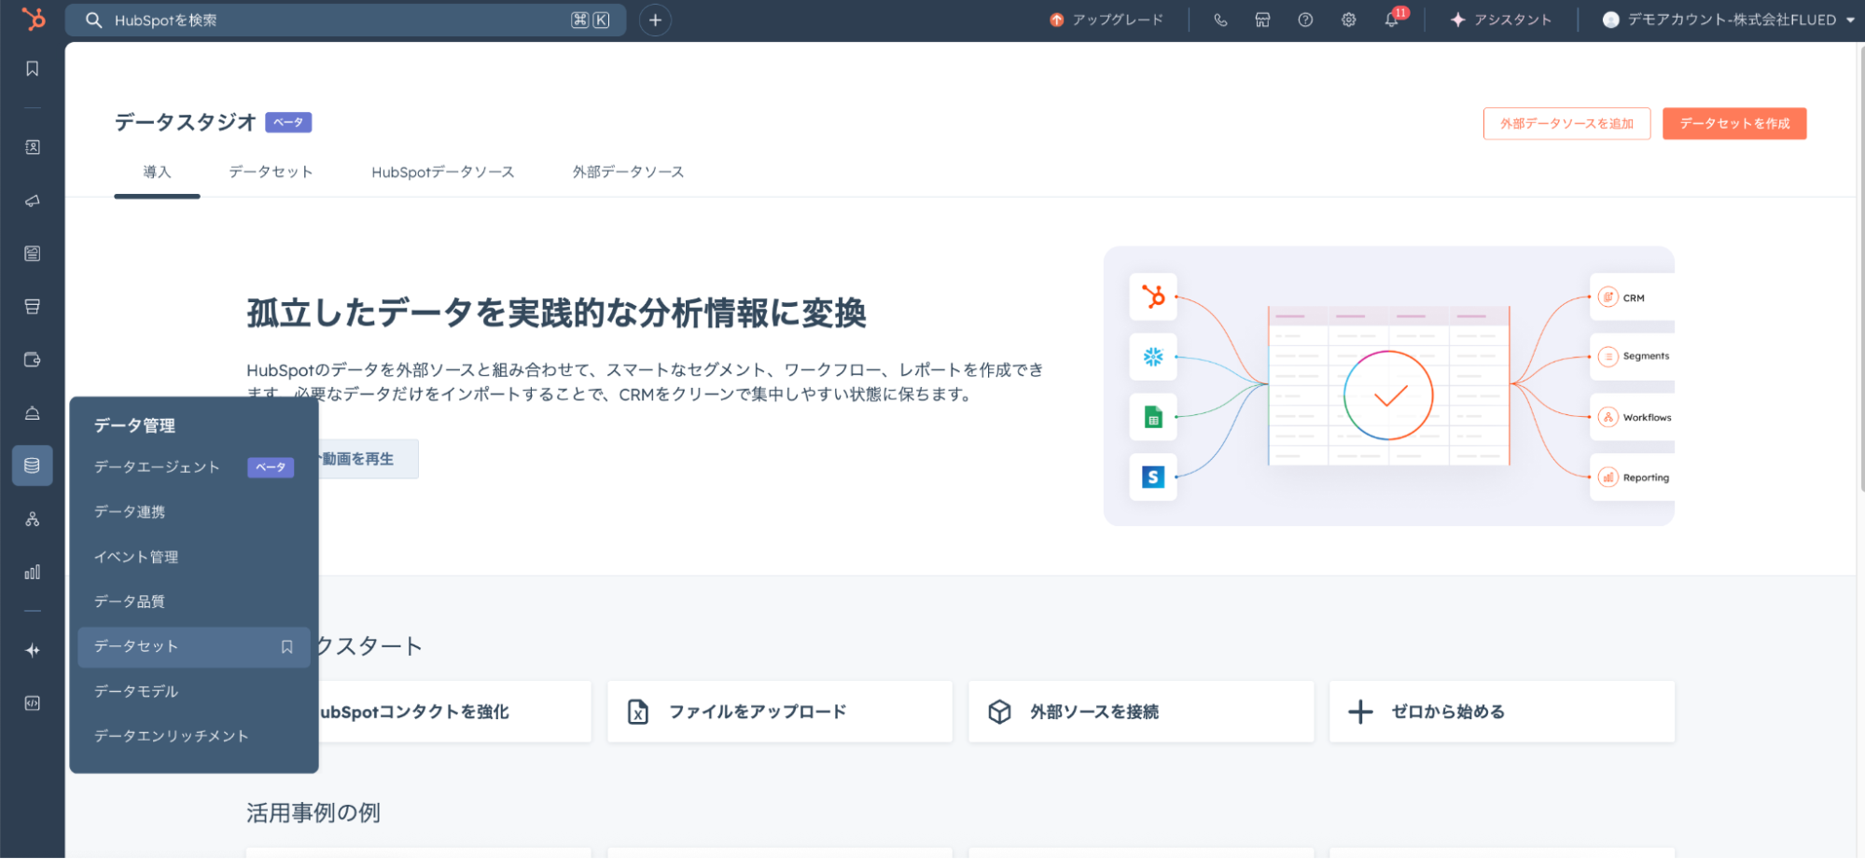1865x859 pixels.
Task: Open the plus quick-create menu
Action: click(655, 20)
